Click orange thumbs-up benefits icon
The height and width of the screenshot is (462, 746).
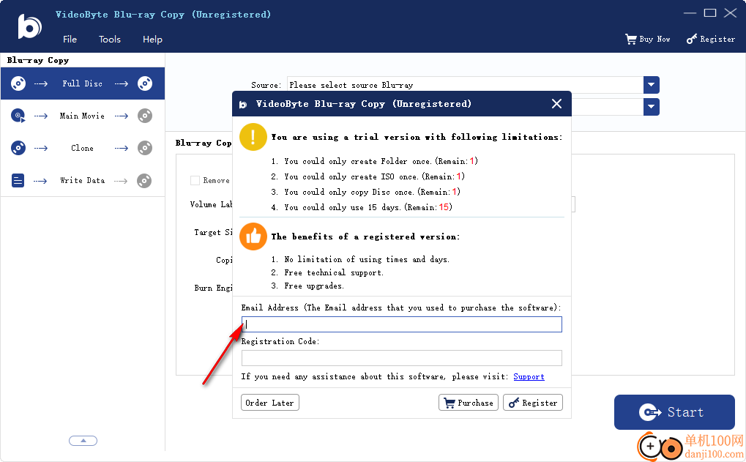(253, 236)
